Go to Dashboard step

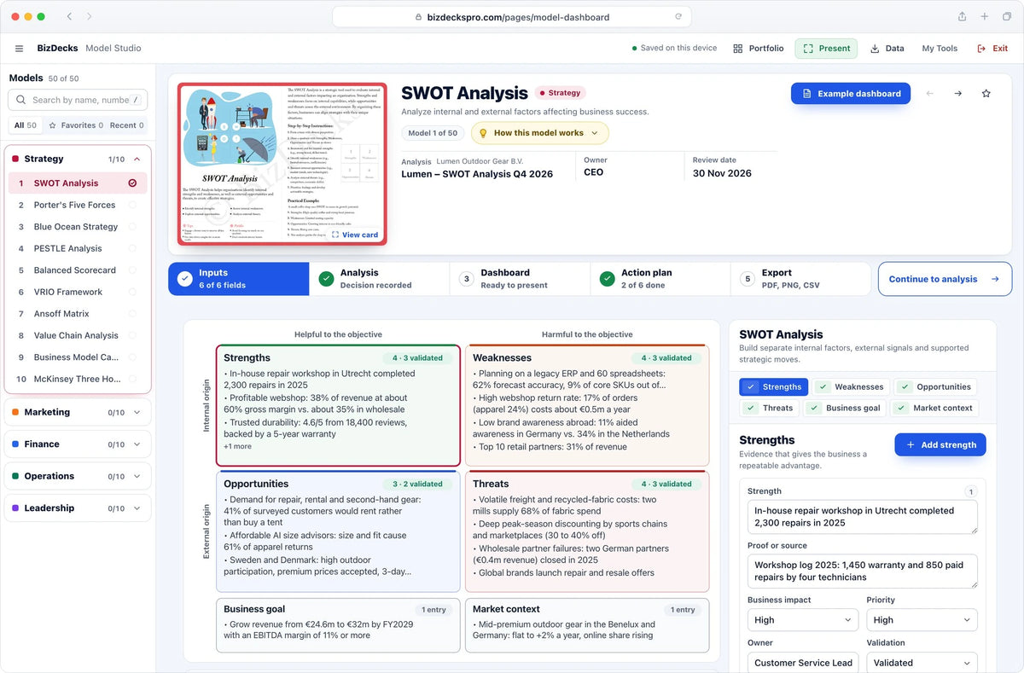[x=520, y=279]
